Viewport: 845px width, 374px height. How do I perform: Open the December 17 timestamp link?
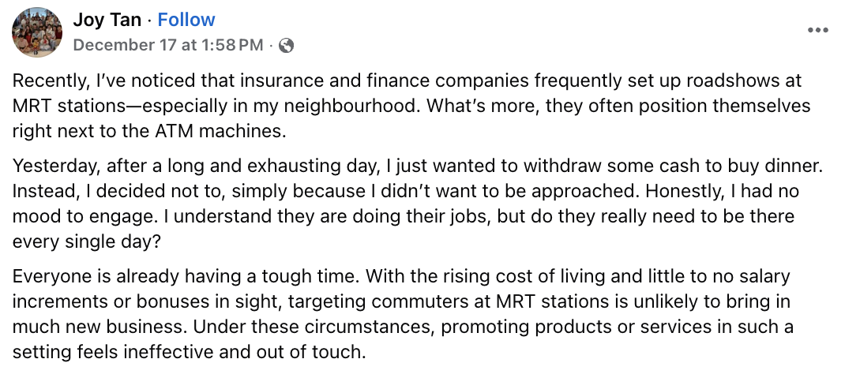[167, 45]
